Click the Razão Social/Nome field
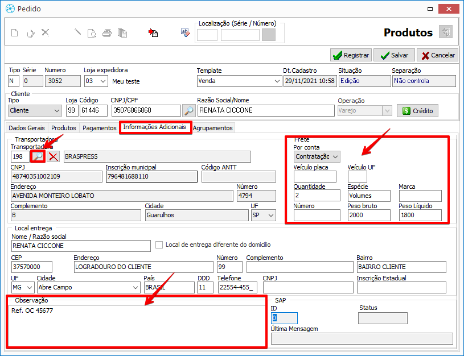 pos(266,110)
